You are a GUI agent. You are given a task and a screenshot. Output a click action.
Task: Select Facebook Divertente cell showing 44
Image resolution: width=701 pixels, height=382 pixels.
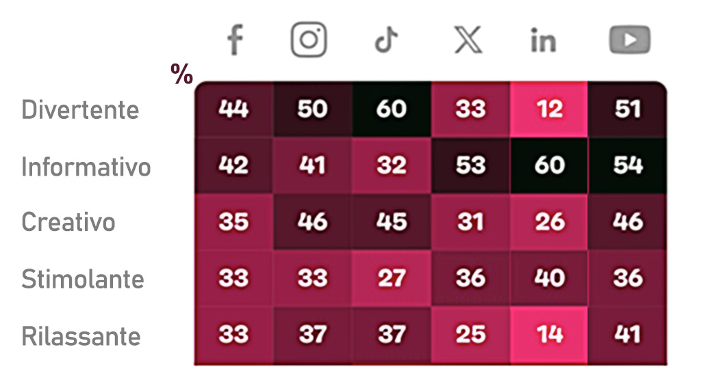(x=233, y=109)
